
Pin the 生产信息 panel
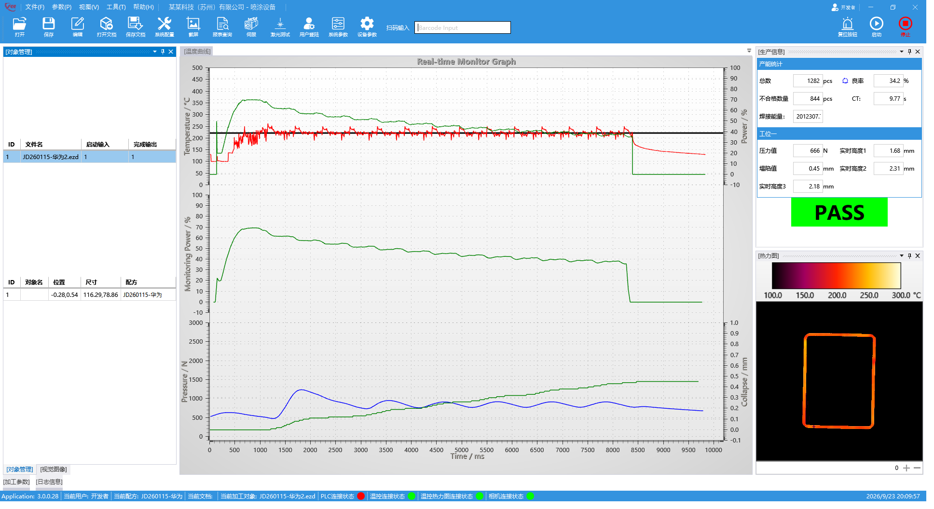[909, 52]
